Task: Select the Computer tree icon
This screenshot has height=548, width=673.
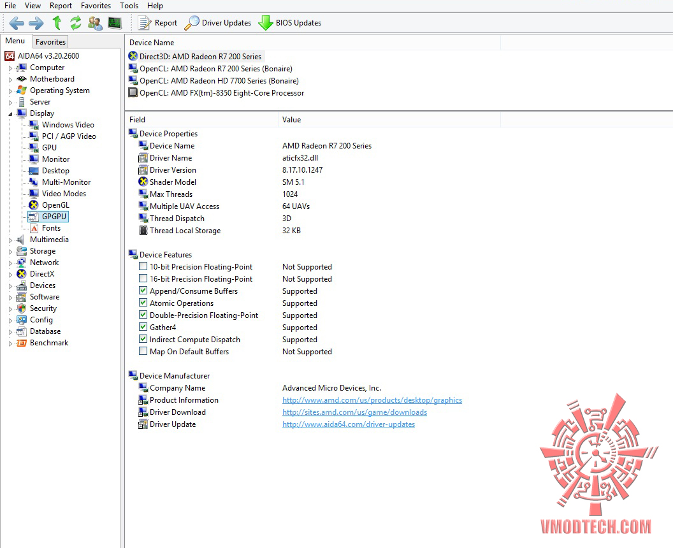Action: tap(22, 68)
